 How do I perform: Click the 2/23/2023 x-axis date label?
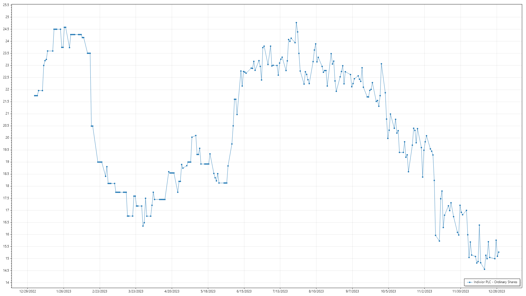pyautogui.click(x=100, y=291)
